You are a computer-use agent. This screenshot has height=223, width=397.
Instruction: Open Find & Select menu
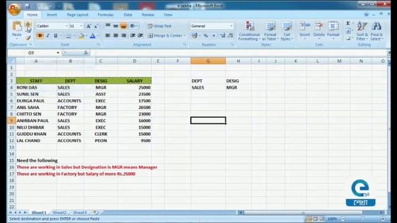point(377,31)
